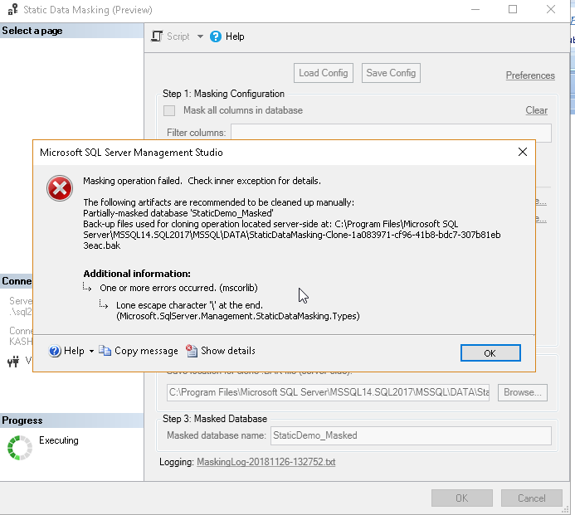The height and width of the screenshot is (515, 575).
Task: Click the 'Lone escape character' error line
Action: coord(237,310)
